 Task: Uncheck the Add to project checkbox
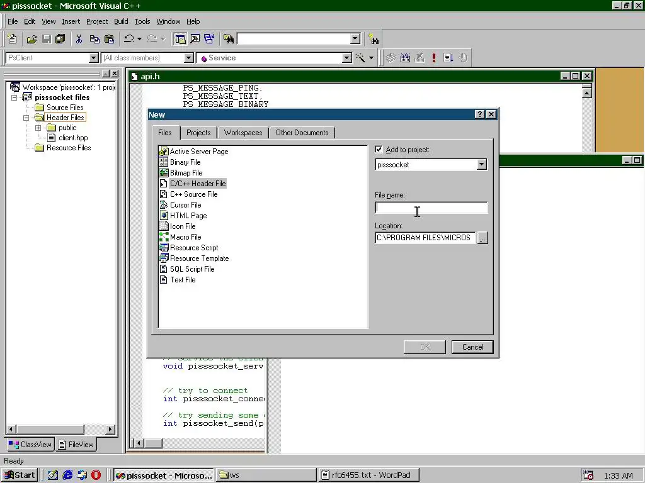379,150
